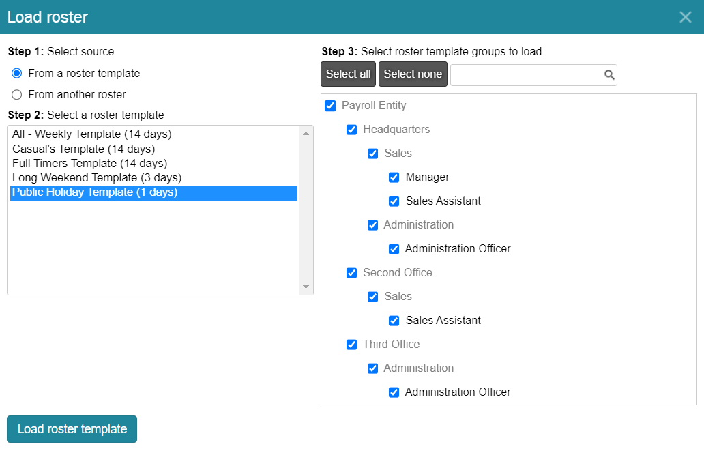704x453 pixels.
Task: Untick the Manager role checkbox
Action: pyautogui.click(x=394, y=177)
